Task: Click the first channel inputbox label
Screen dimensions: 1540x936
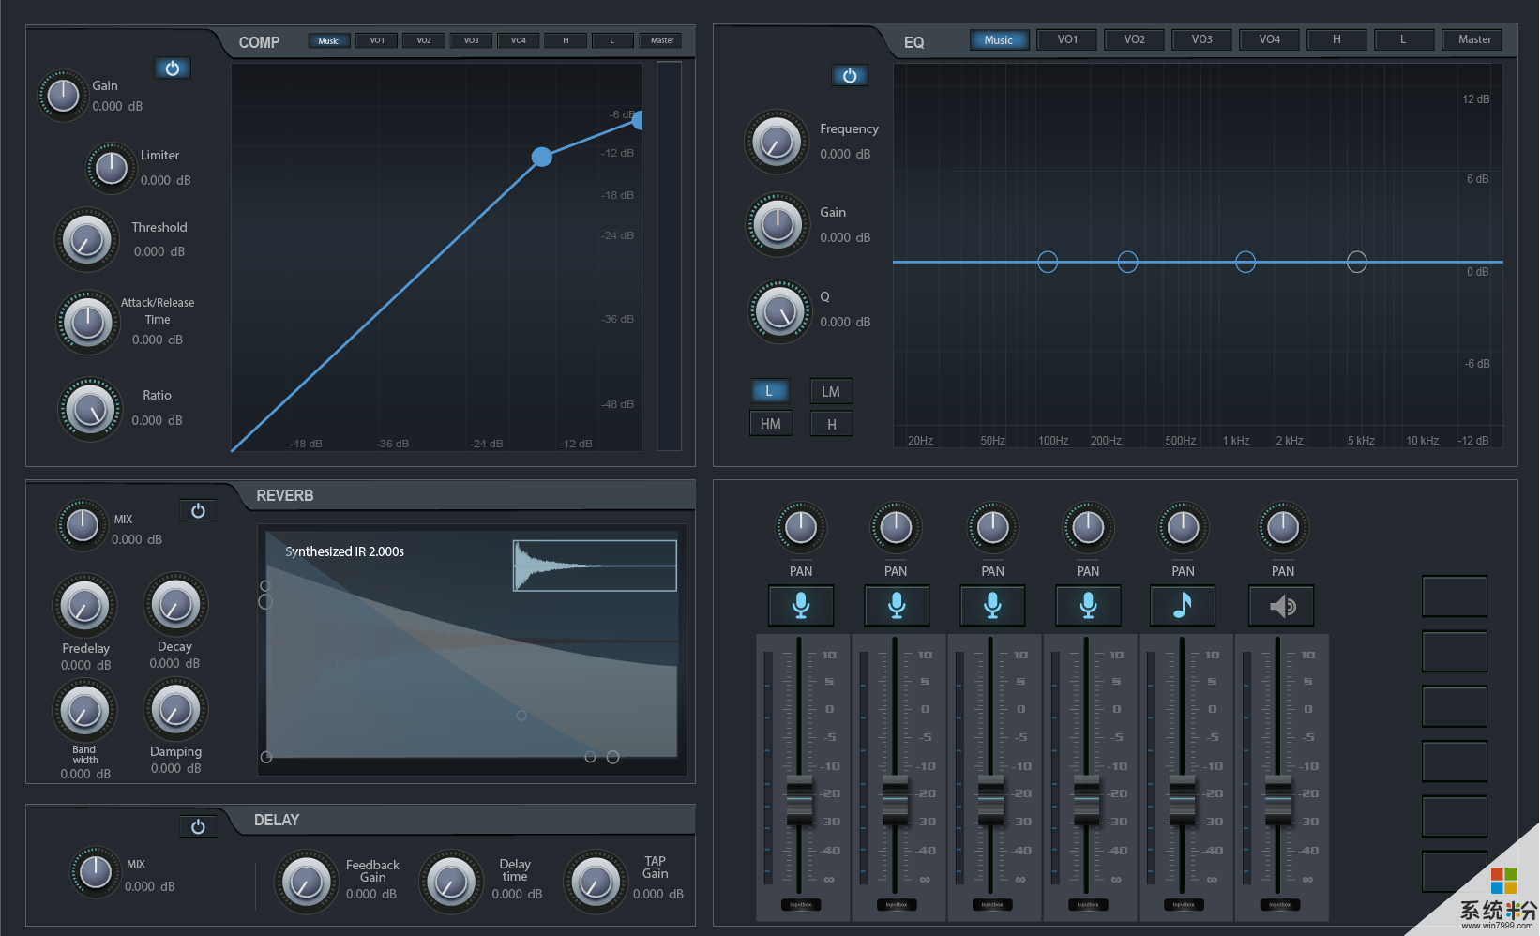Action: pyautogui.click(x=801, y=905)
